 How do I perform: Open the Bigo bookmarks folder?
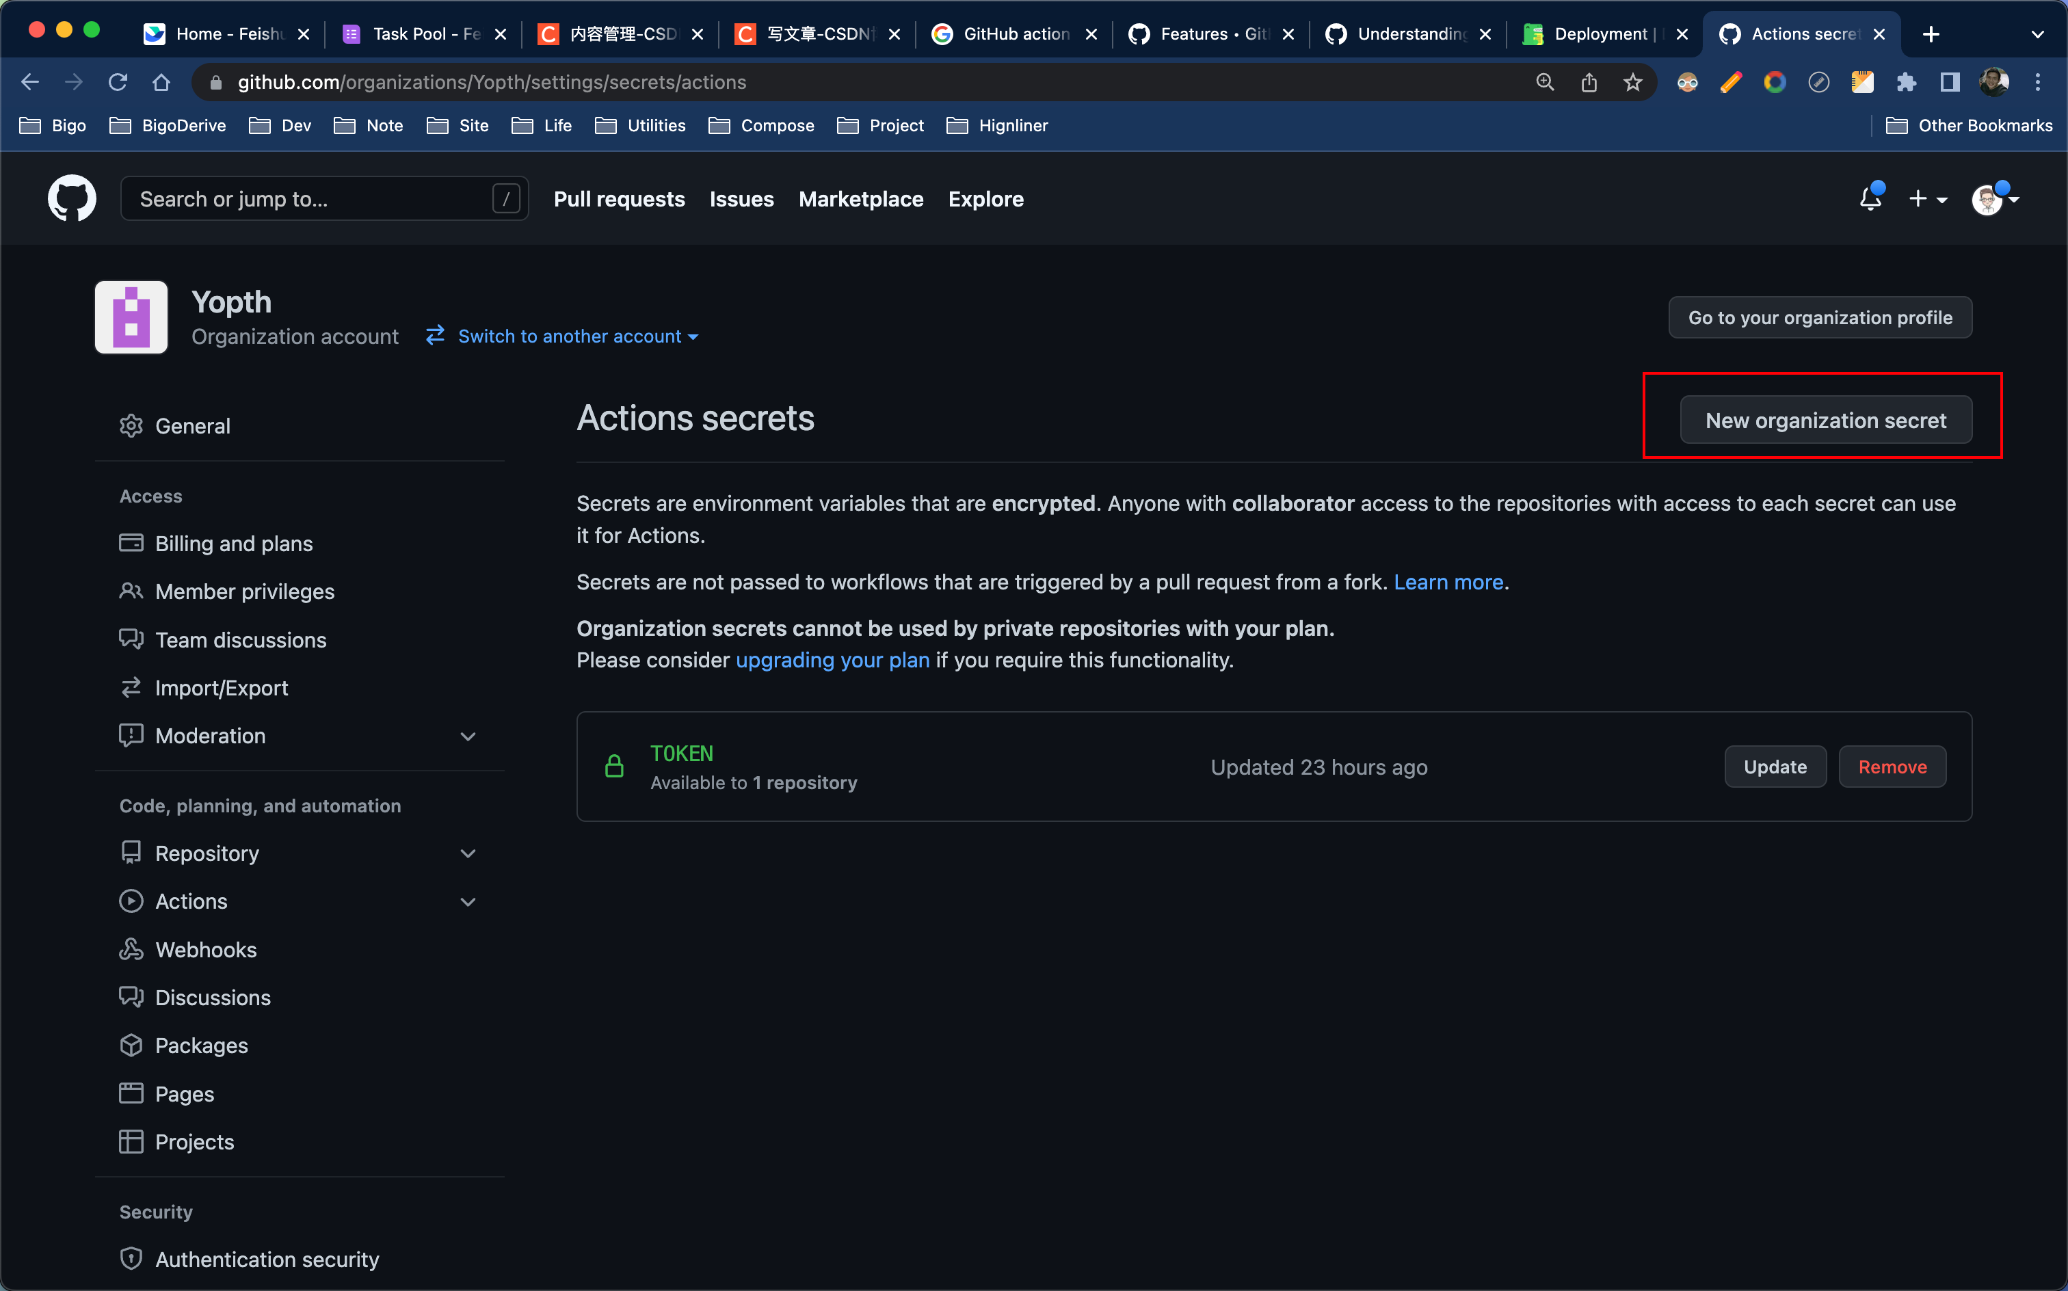pyautogui.click(x=53, y=126)
